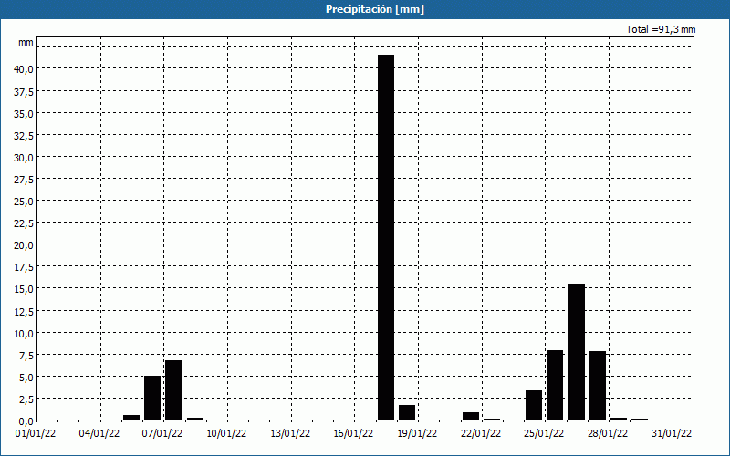
Task: Click the 'Precipitación [mm]' chart title
Action: [375, 9]
